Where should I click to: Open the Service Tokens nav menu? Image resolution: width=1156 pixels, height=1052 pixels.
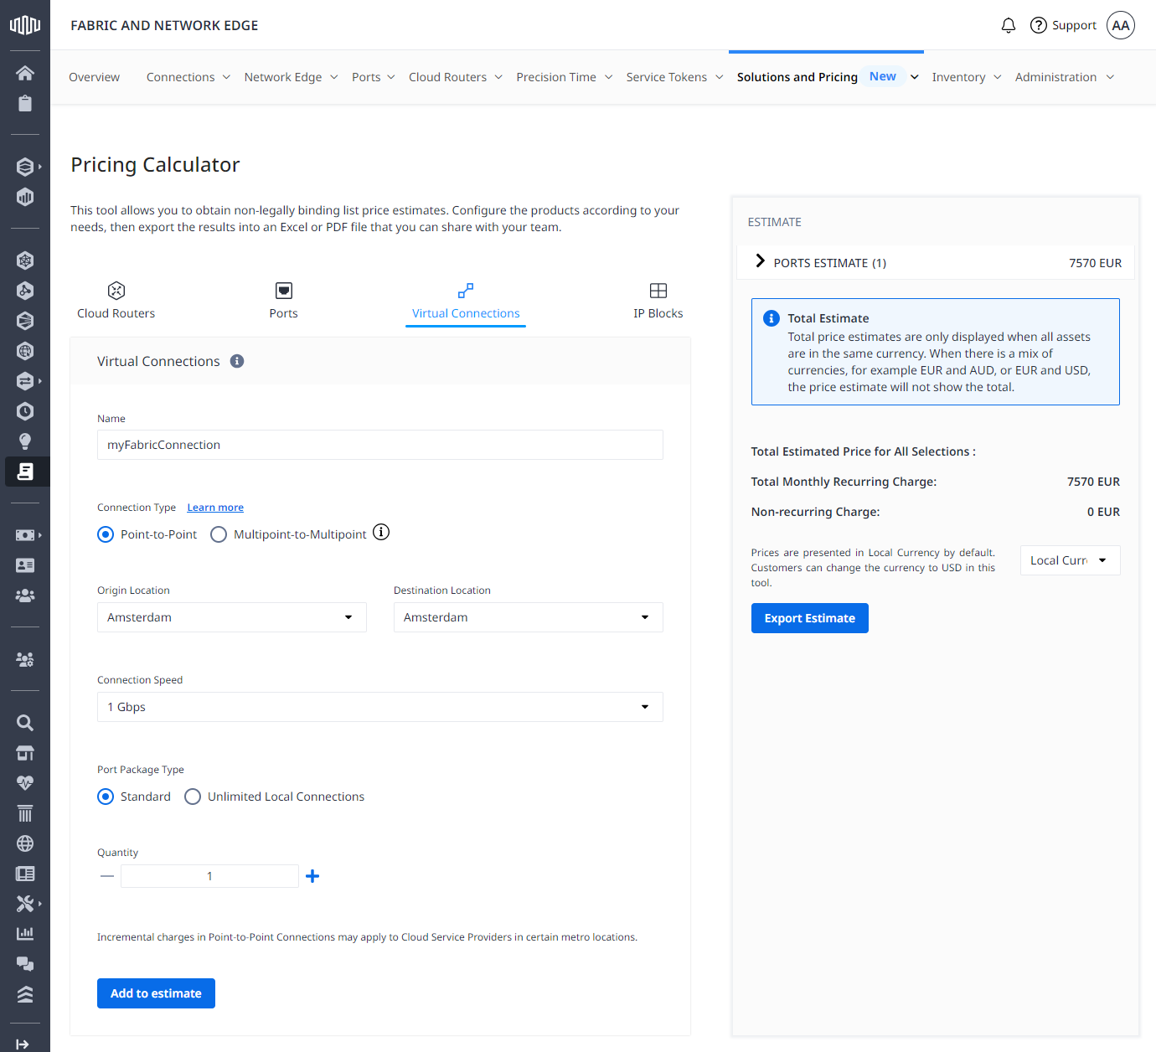(x=675, y=77)
